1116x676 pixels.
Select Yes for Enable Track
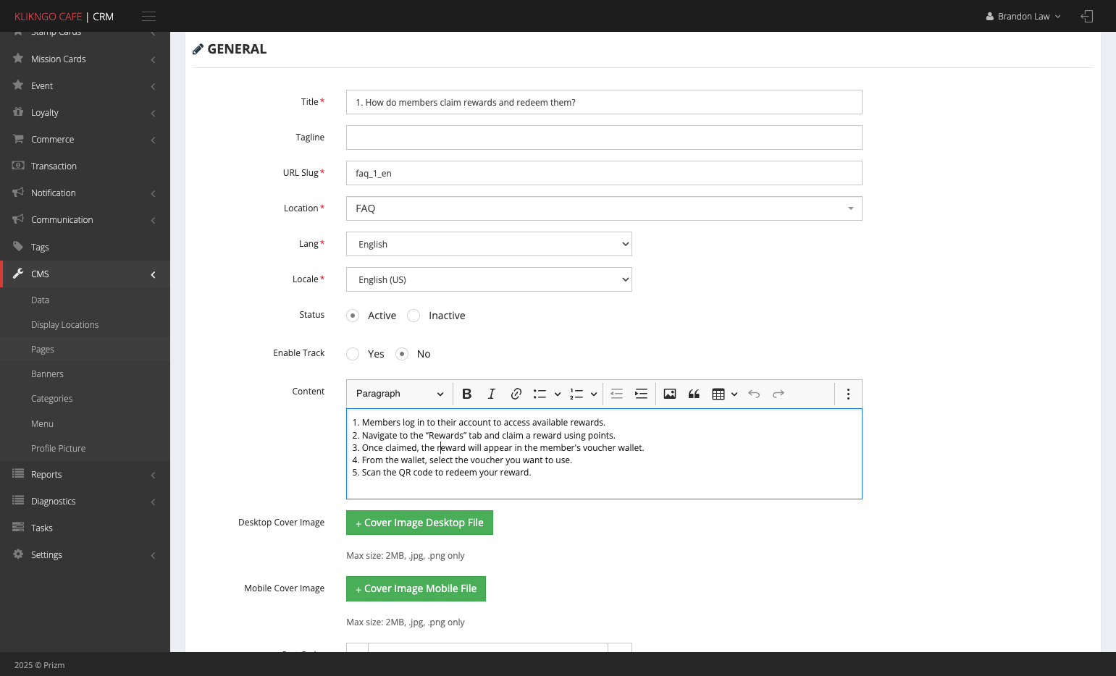[x=353, y=354]
